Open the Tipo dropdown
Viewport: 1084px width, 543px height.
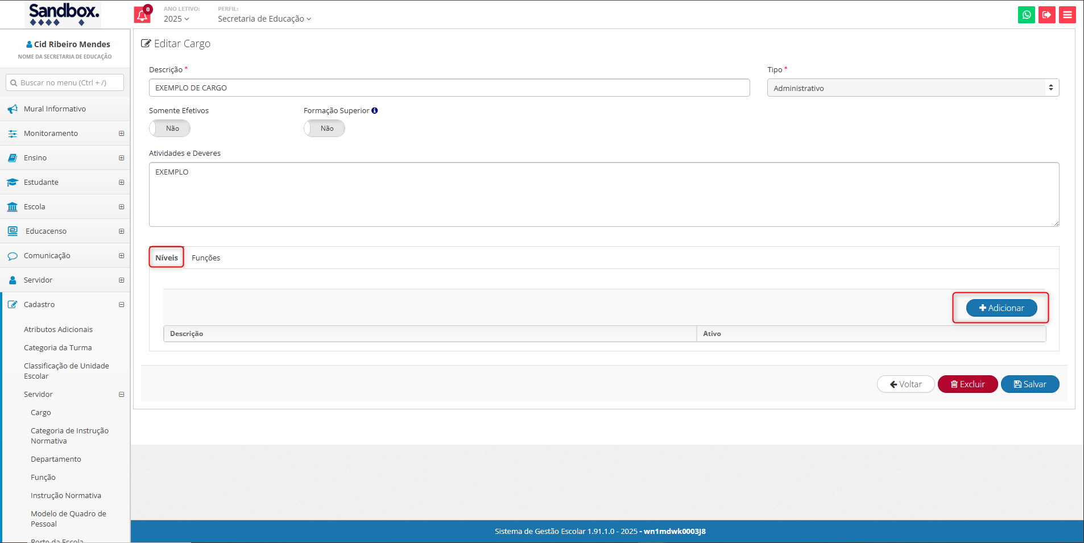(x=912, y=88)
